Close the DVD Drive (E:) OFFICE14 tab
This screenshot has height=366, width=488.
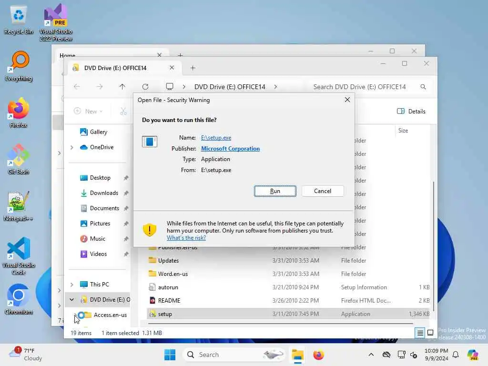pyautogui.click(x=172, y=68)
